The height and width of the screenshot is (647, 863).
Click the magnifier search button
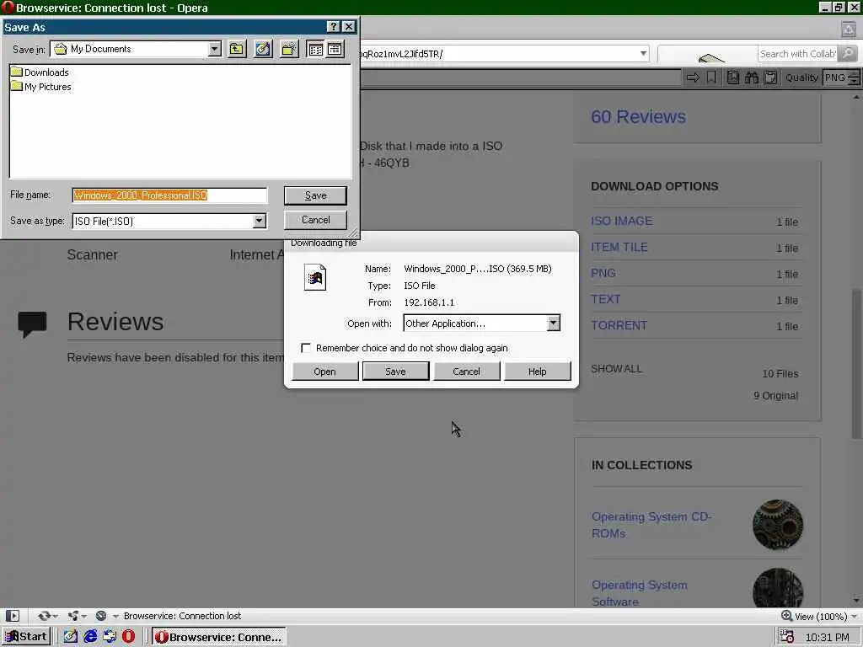(x=848, y=53)
